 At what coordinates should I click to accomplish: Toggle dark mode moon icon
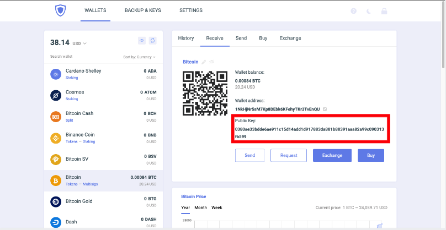(x=369, y=12)
